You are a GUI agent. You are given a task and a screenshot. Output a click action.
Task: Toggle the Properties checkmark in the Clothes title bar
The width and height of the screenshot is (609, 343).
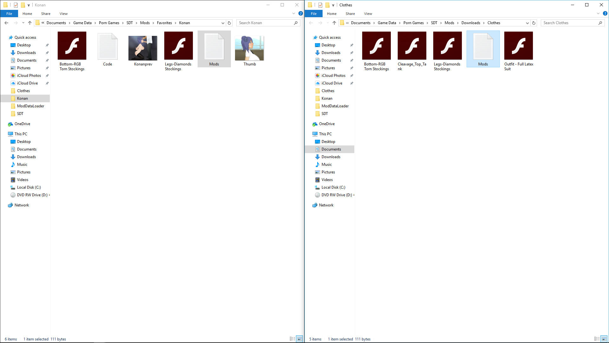point(320,5)
